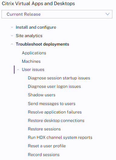The height and width of the screenshot is (160, 116).
Task: Select the User issues entry
Action: pyautogui.click(x=33, y=70)
